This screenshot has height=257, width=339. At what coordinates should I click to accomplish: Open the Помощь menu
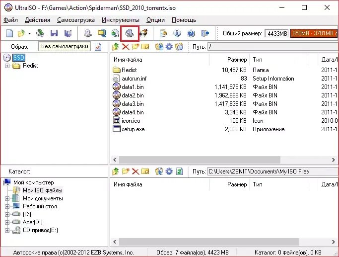[184, 20]
